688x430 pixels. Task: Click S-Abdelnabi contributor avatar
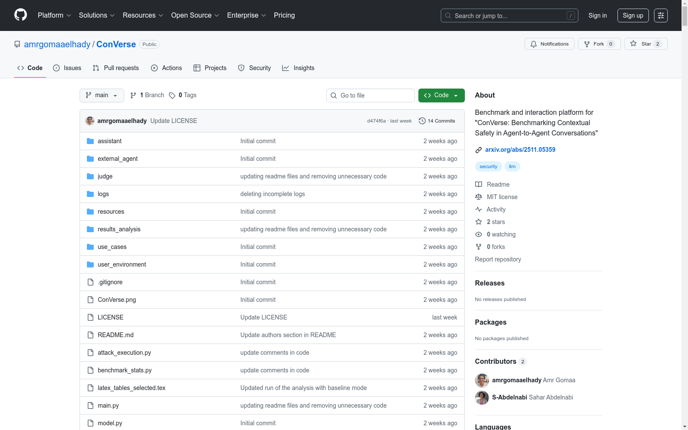coord(482,397)
